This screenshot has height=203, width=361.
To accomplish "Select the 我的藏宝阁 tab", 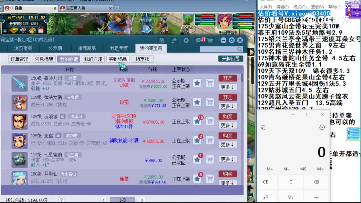I will point(151,48).
